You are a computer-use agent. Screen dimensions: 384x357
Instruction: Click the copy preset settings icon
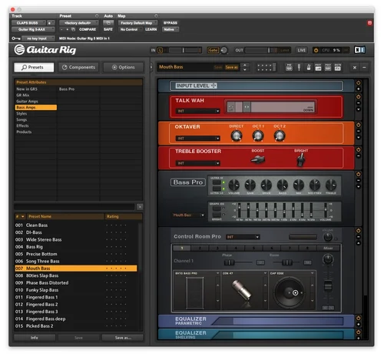coord(73,29)
